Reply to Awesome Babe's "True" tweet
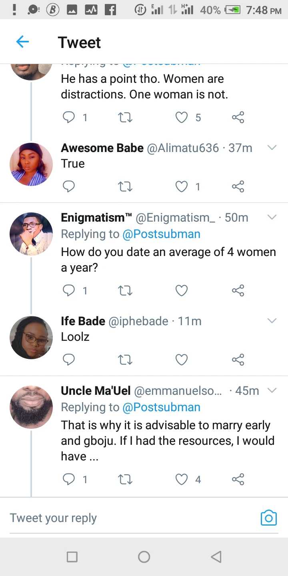This screenshot has height=576, width=288. (69, 186)
